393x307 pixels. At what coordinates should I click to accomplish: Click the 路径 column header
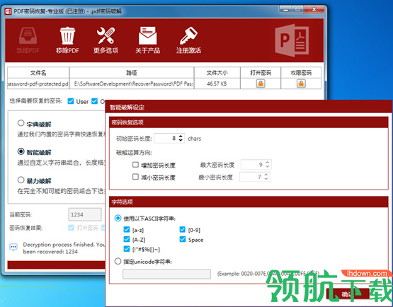[x=132, y=73]
